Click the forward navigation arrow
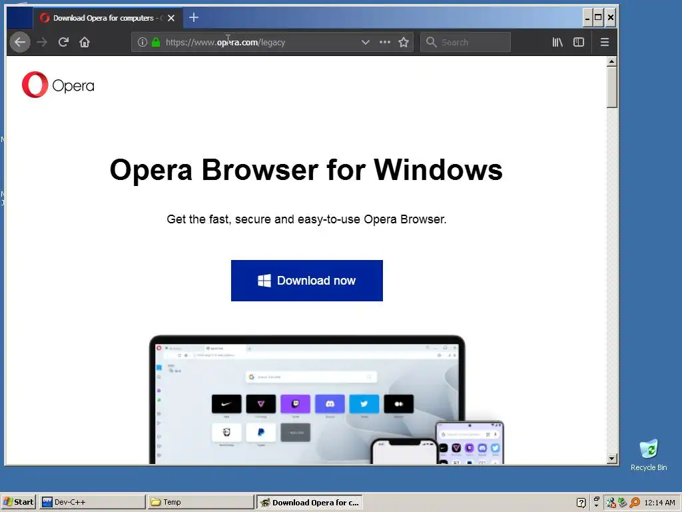 click(x=42, y=42)
